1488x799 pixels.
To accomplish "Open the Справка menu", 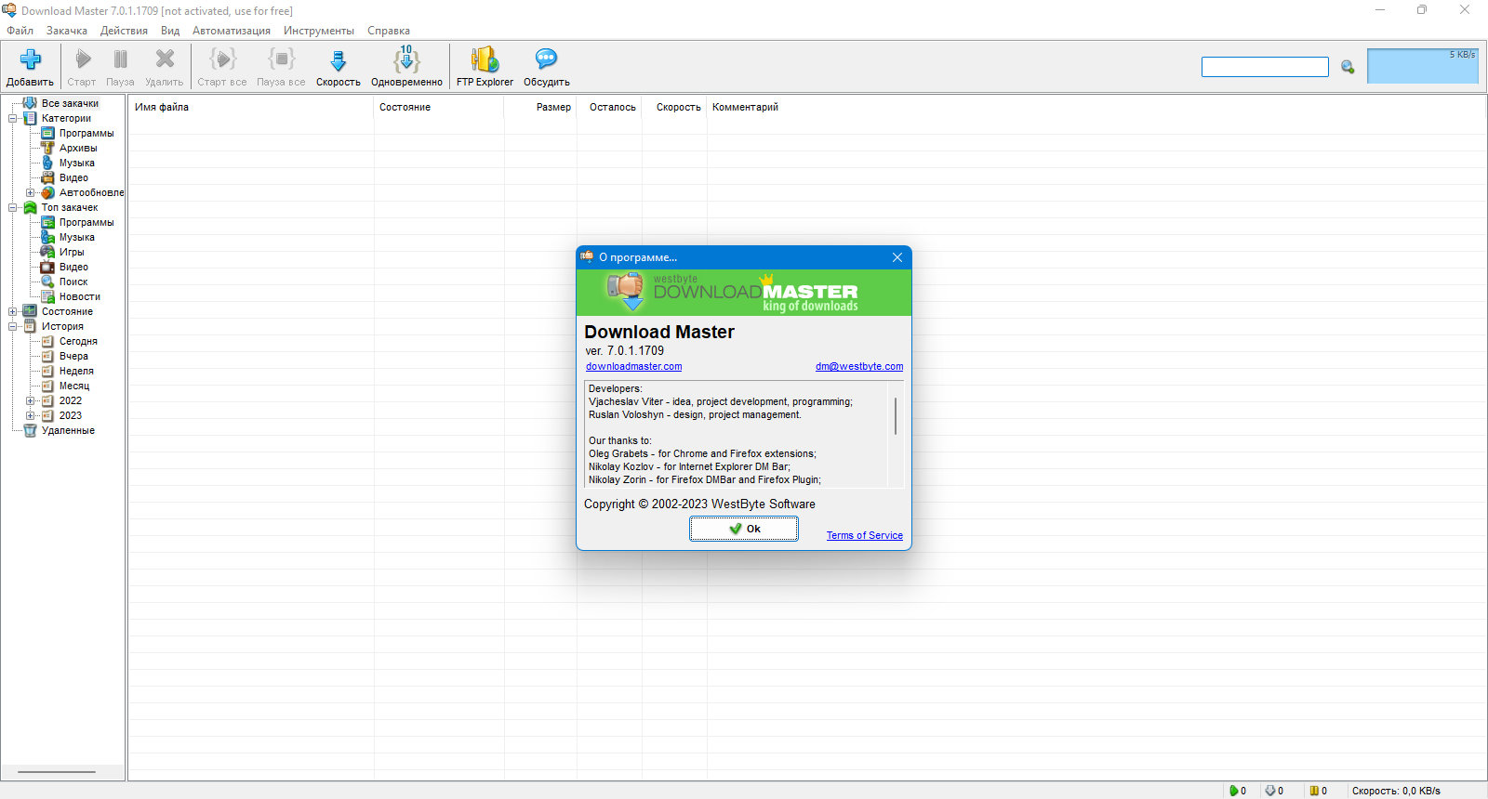I will [x=389, y=31].
